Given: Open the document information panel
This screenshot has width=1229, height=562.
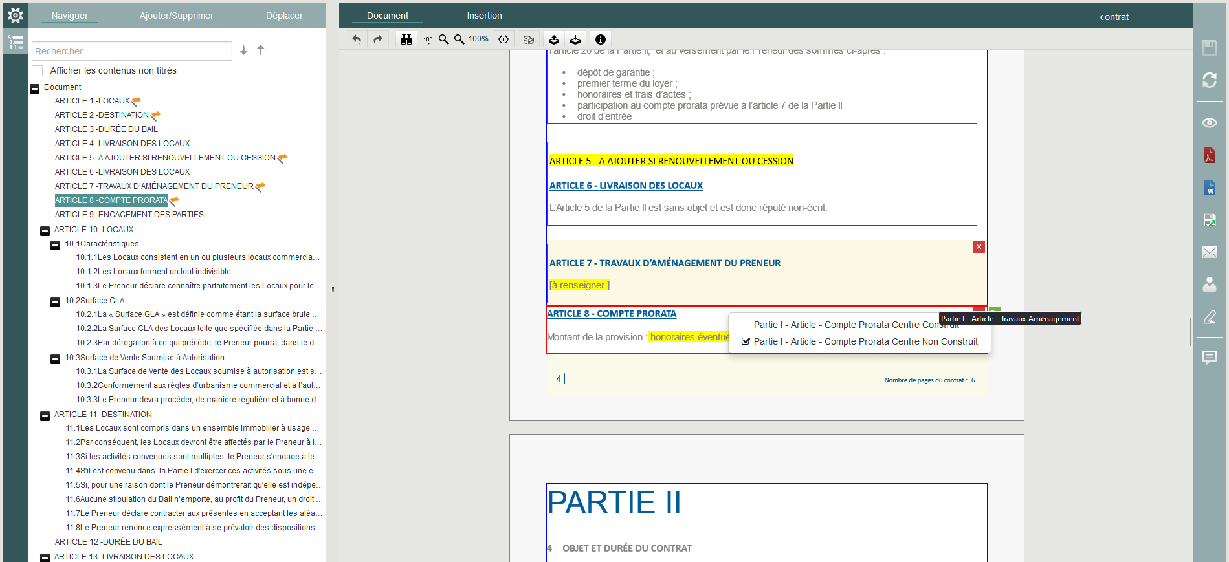Looking at the screenshot, I should (x=601, y=39).
